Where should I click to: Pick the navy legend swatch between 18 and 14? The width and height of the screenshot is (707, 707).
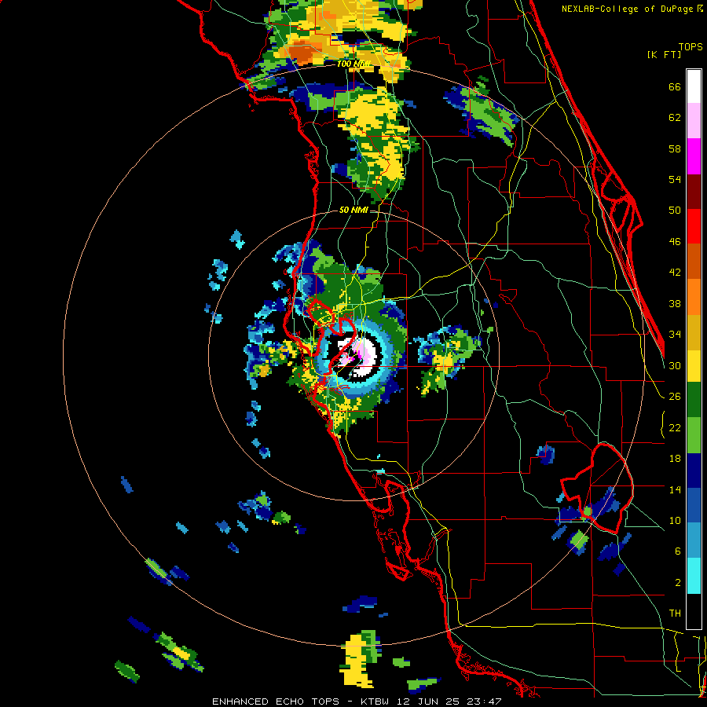pyautogui.click(x=694, y=471)
